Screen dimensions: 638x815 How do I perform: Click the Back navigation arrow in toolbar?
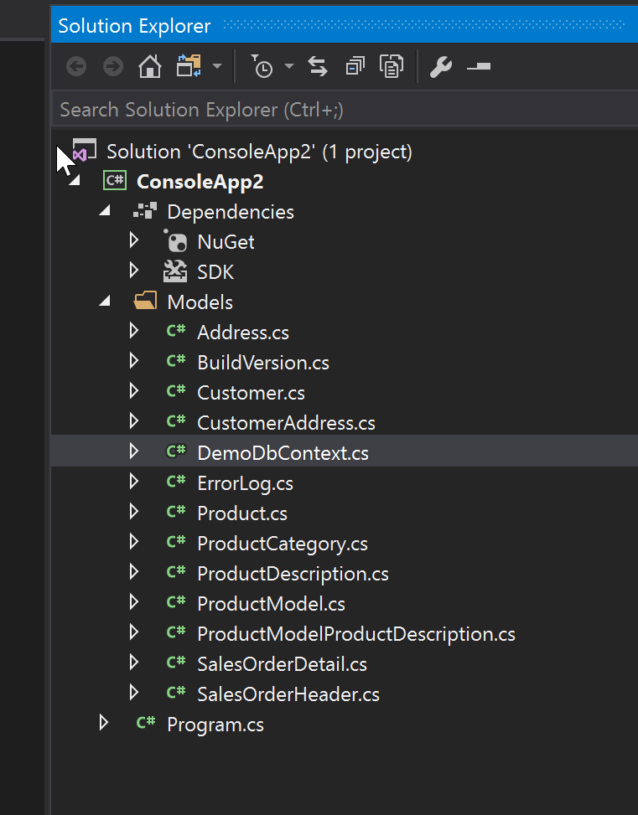76,66
